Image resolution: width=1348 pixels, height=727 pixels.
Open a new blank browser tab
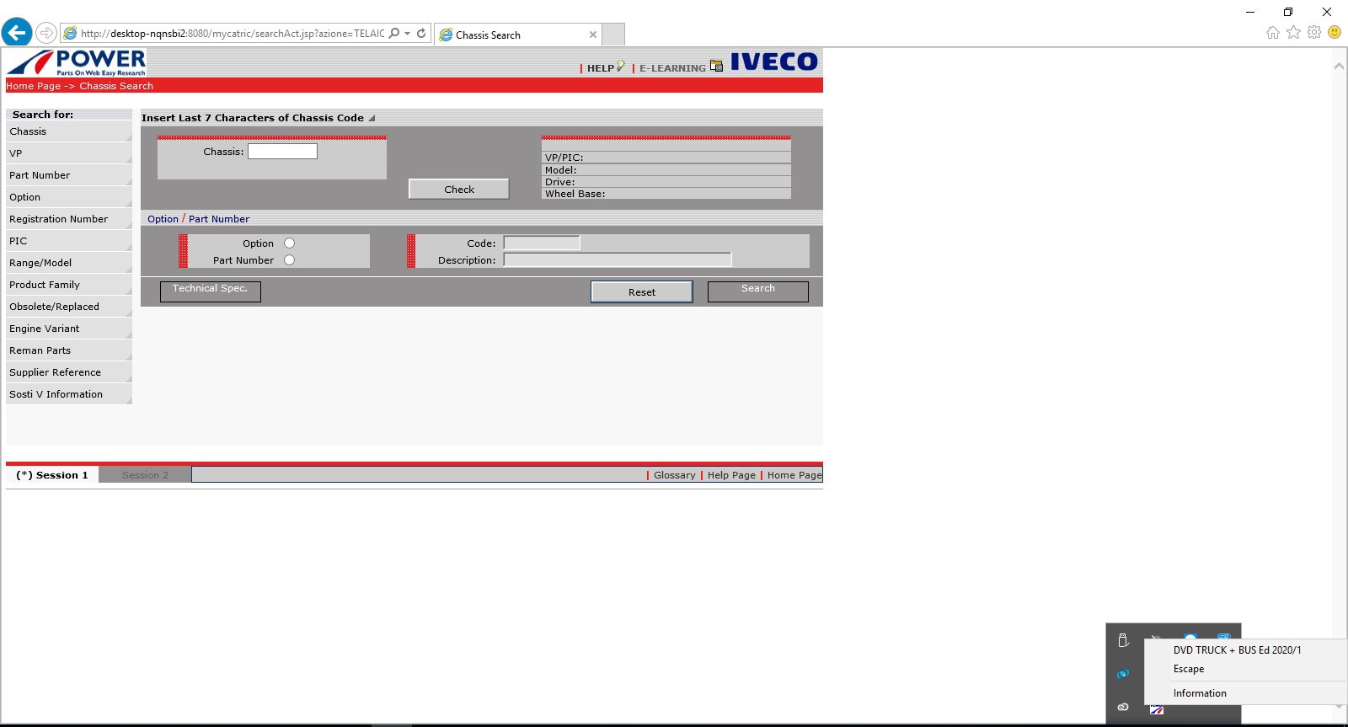613,35
